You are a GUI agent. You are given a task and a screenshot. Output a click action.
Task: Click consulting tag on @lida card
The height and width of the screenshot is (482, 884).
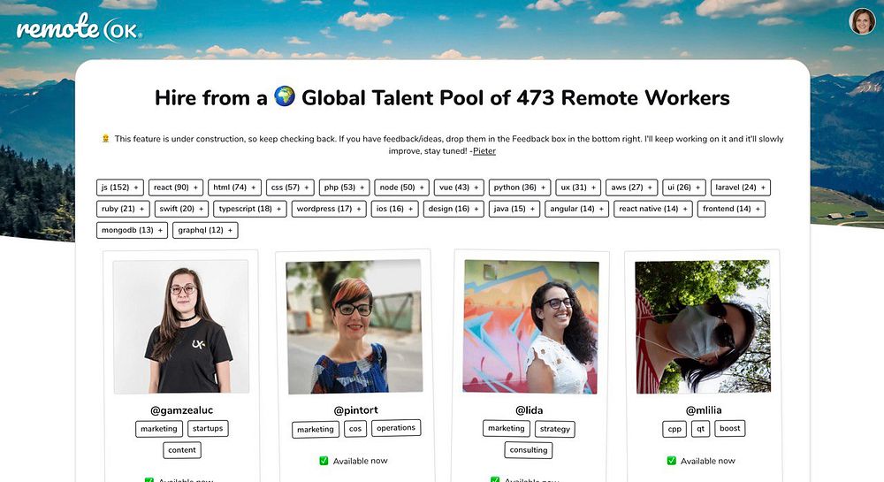tap(529, 450)
